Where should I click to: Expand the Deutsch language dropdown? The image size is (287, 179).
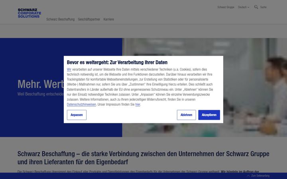[x=244, y=7]
